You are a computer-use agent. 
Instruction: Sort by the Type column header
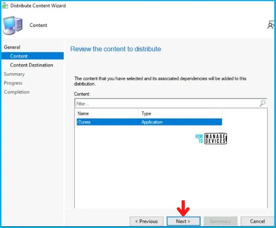pyautogui.click(x=181, y=114)
